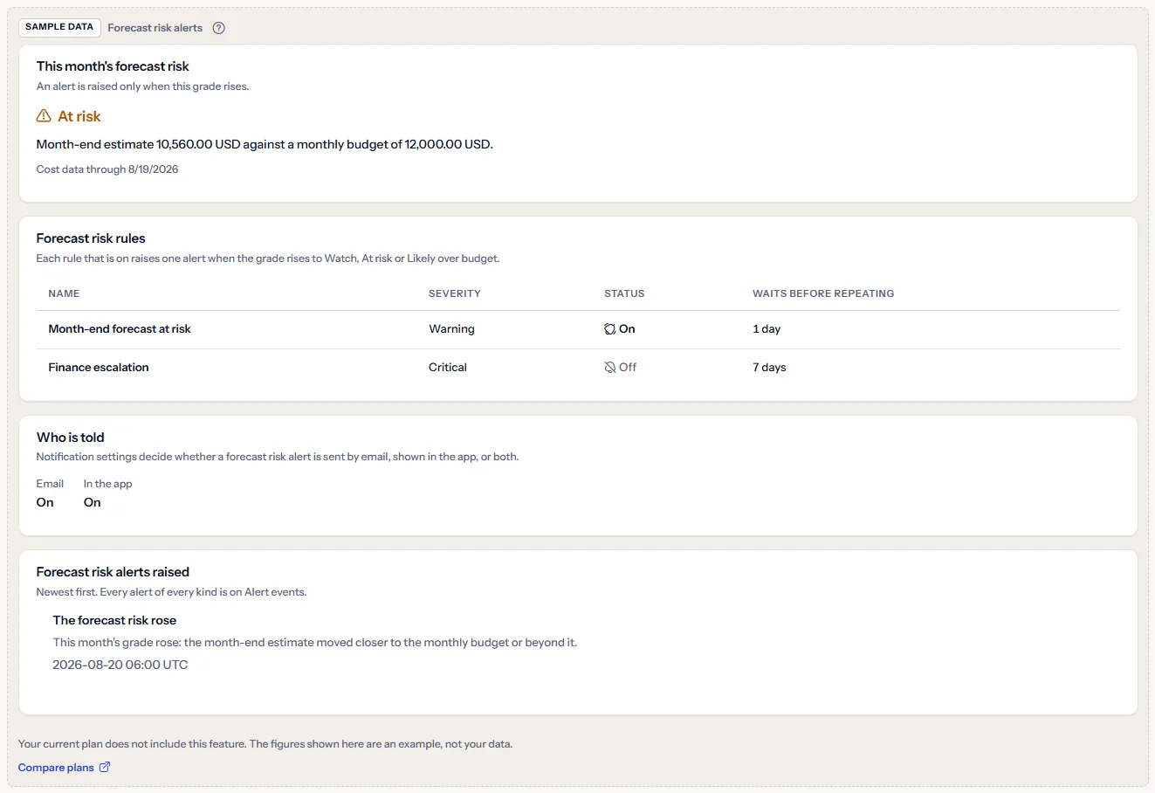Screen dimensions: 1155x793
Task: Click the 1 day repeat wait value
Action: [767, 329]
